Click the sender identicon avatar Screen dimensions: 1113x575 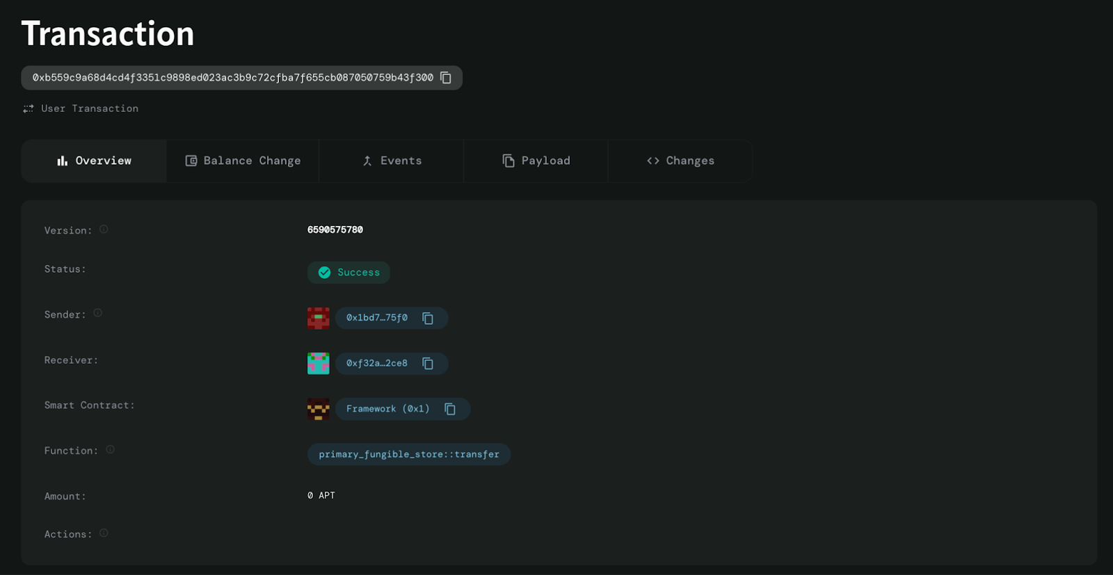pos(319,318)
